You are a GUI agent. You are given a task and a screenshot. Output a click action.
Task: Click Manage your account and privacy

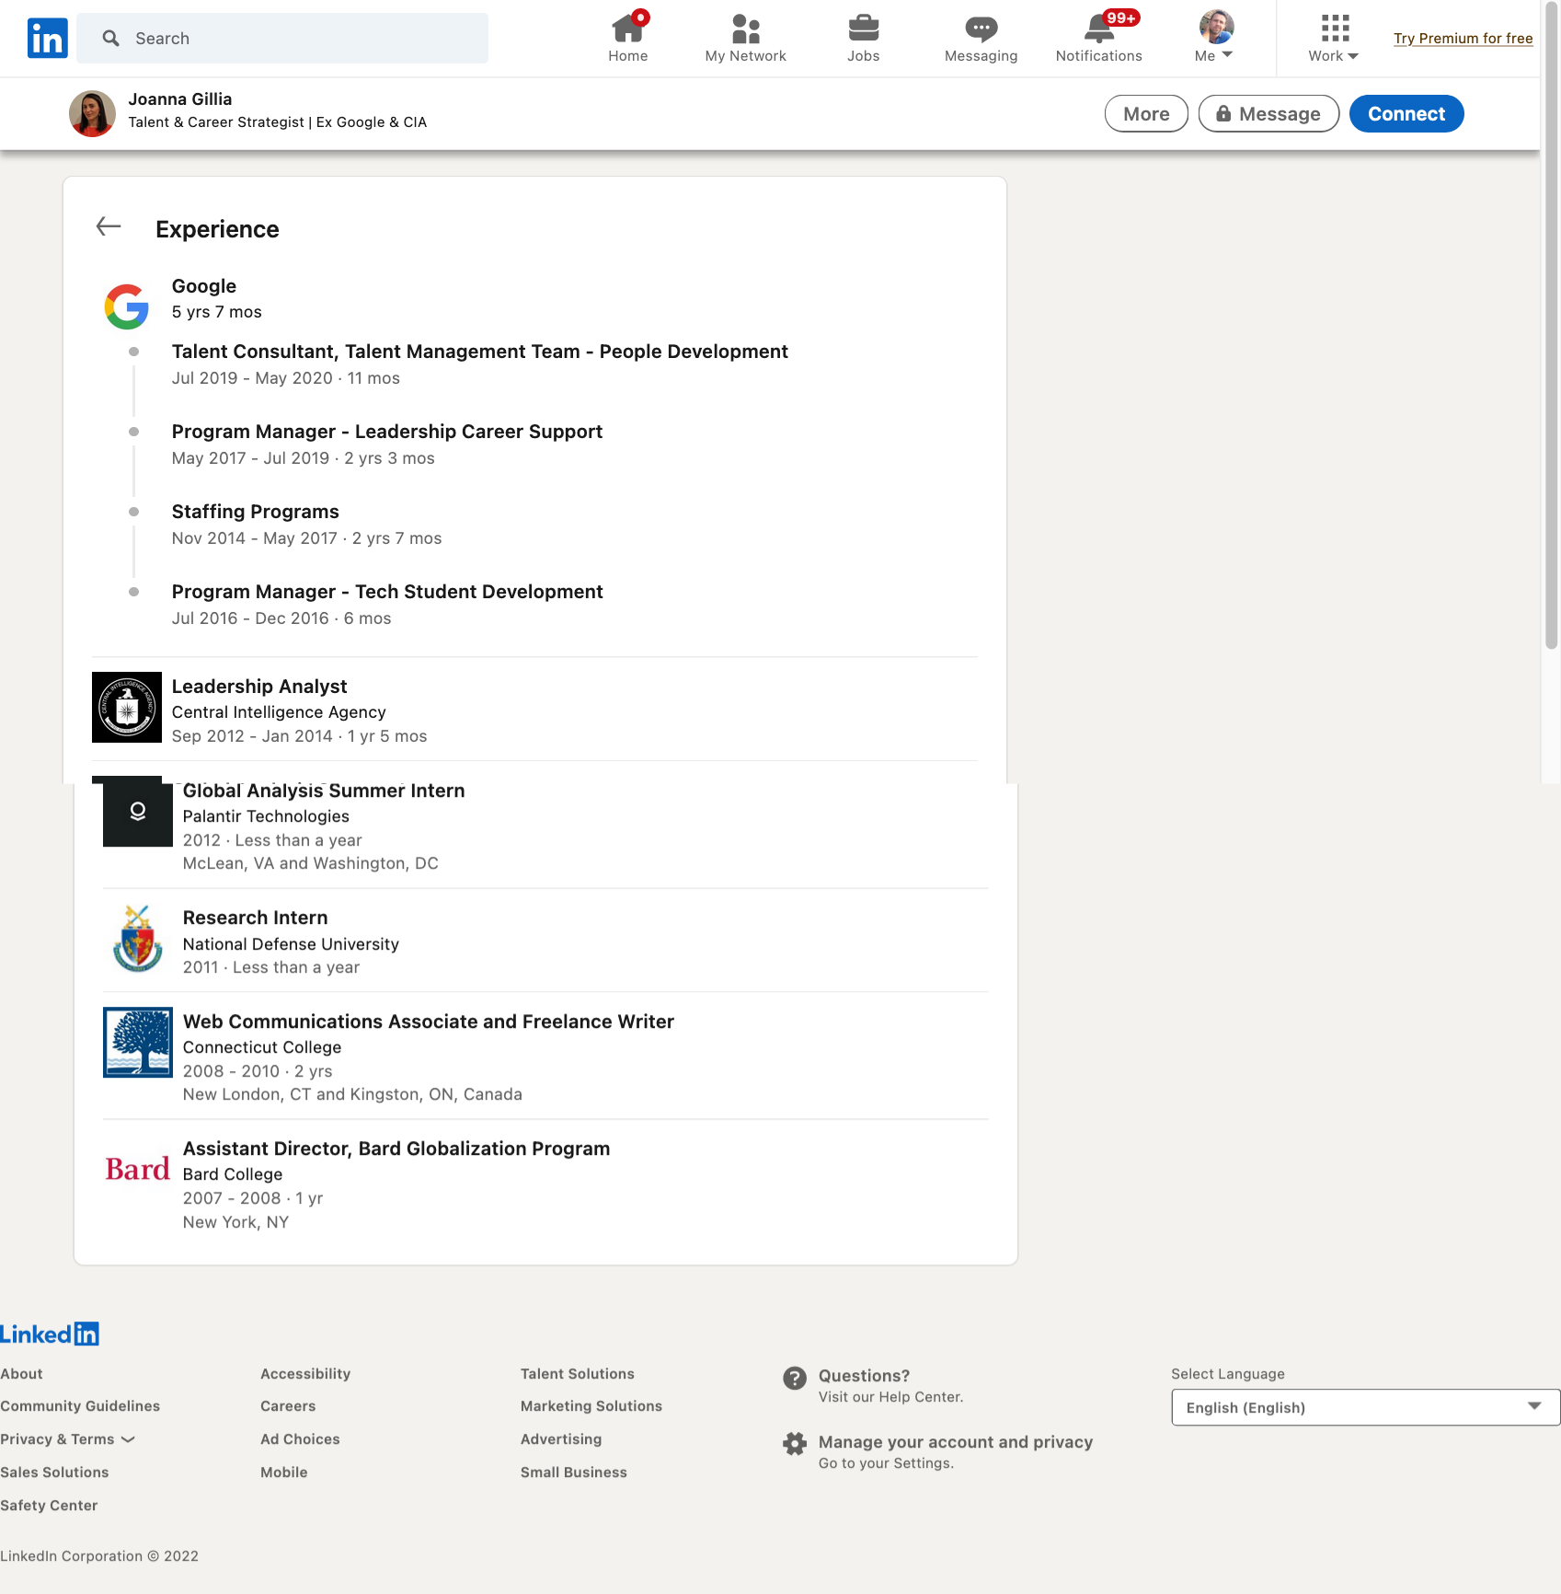(956, 1442)
